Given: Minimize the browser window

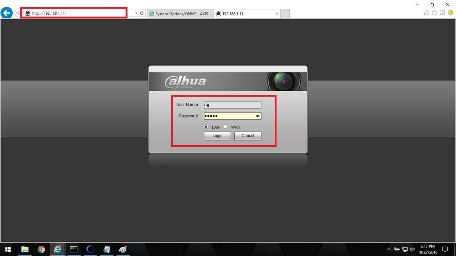Looking at the screenshot, I should click(x=416, y=5).
